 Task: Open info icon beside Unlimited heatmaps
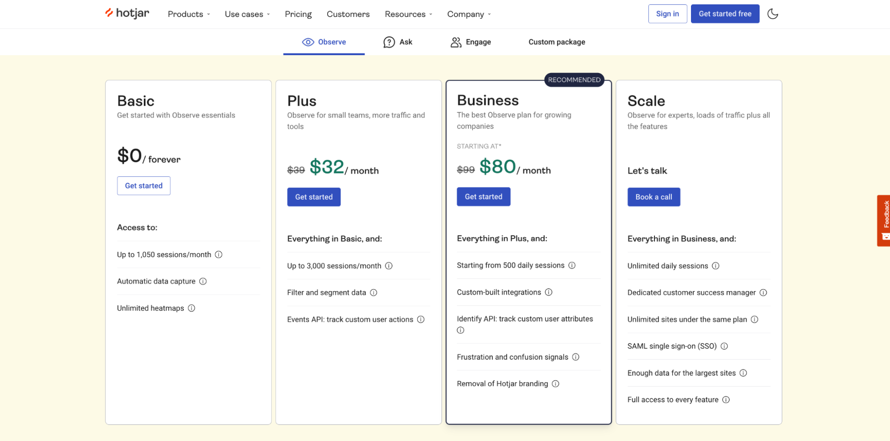[191, 308]
